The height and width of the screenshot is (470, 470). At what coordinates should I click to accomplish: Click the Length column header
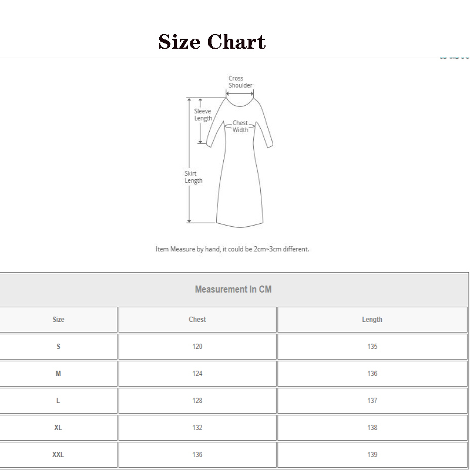click(x=372, y=319)
